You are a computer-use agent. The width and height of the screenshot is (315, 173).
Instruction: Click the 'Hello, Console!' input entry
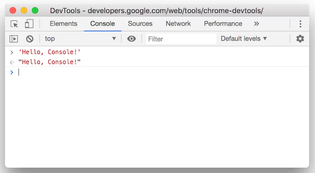49,52
